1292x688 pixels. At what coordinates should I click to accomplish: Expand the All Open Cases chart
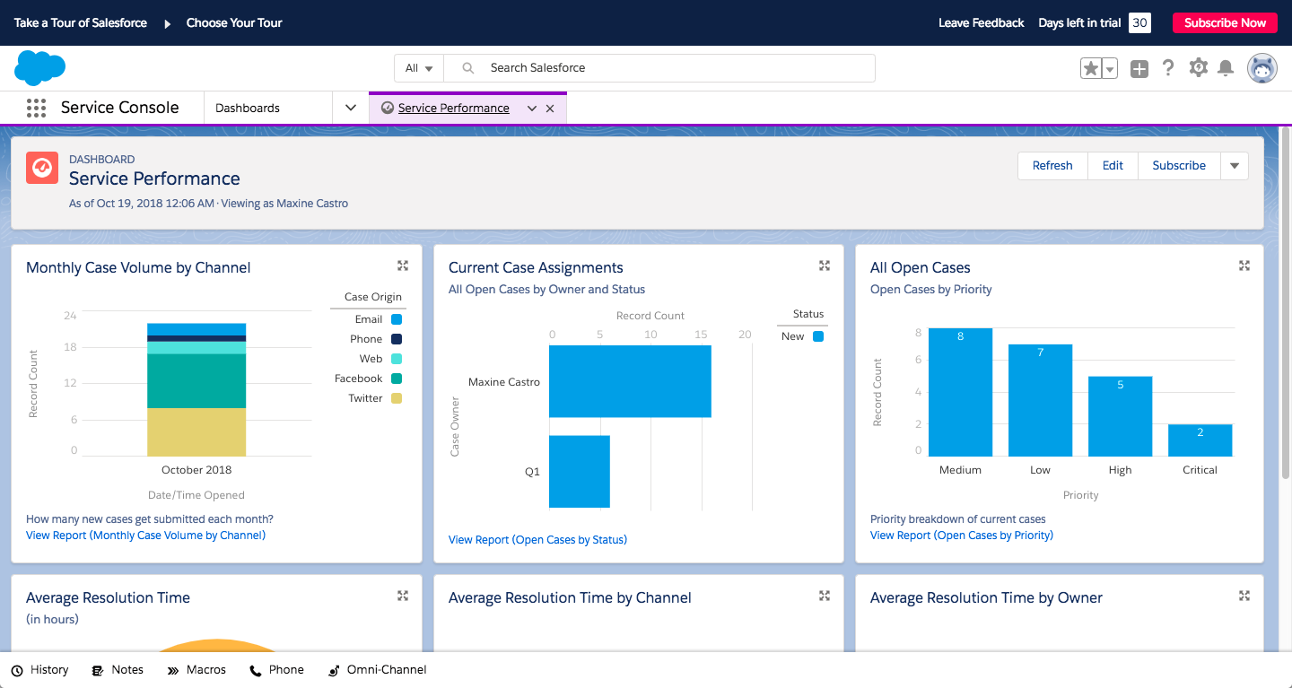[1244, 266]
